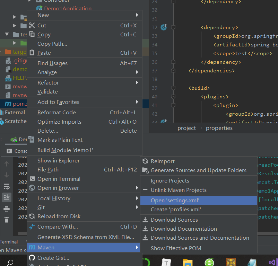
Task: Click the Reload from Disk icon
Action: (x=32, y=216)
